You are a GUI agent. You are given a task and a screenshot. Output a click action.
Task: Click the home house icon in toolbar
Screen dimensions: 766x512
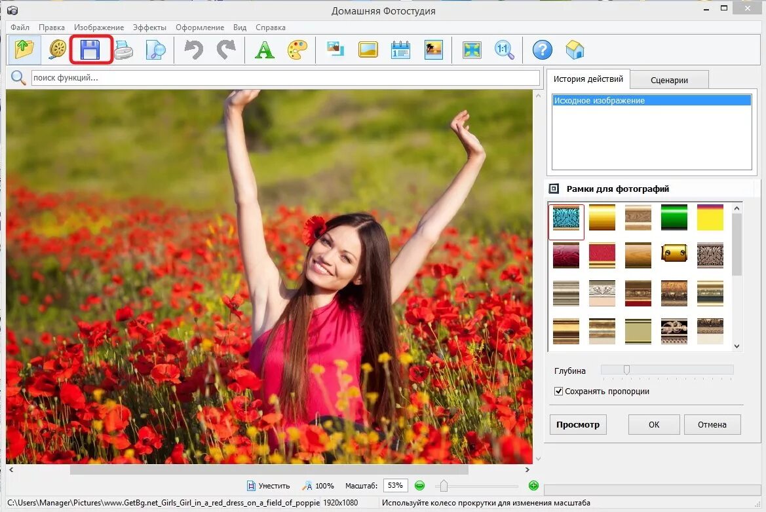point(575,50)
